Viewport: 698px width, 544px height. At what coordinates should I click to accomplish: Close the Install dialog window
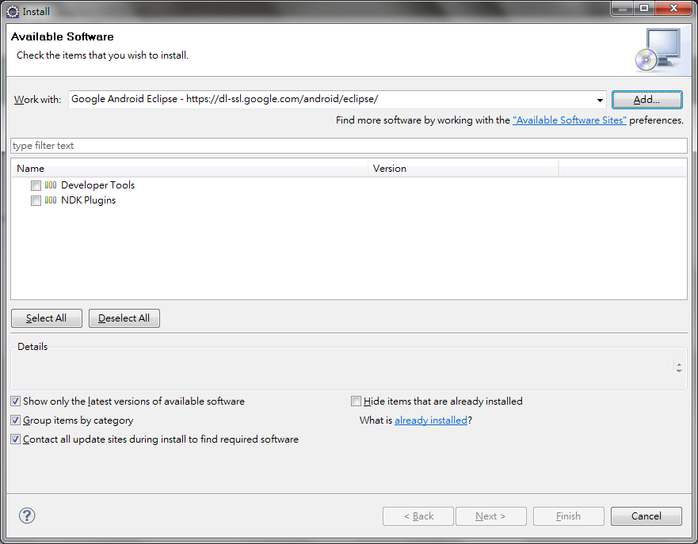point(673,9)
